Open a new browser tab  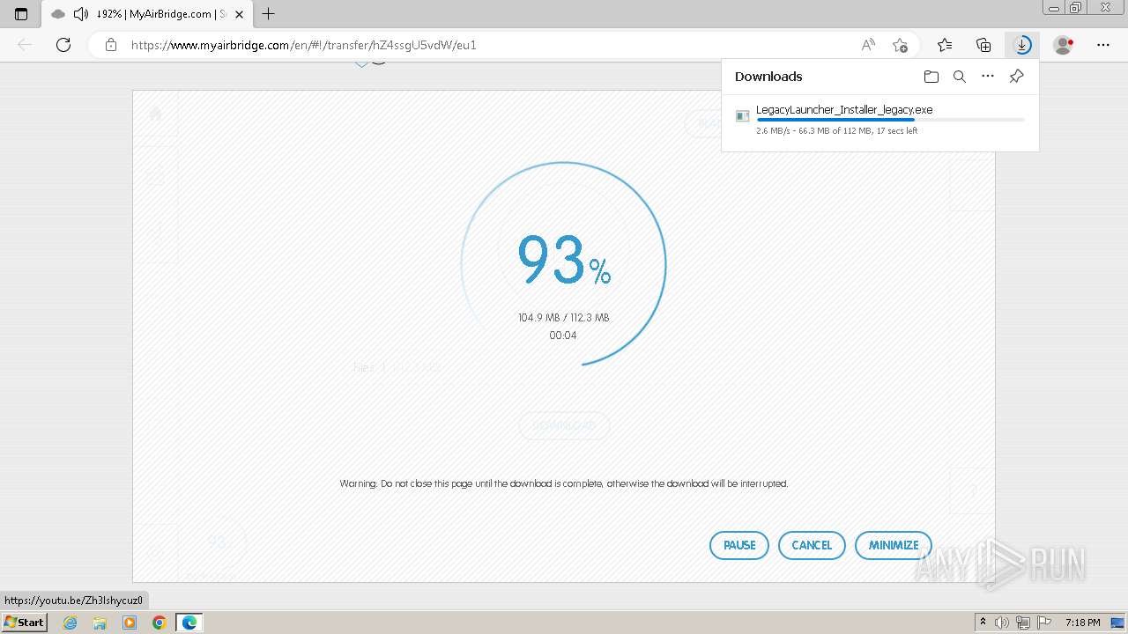coord(269,14)
